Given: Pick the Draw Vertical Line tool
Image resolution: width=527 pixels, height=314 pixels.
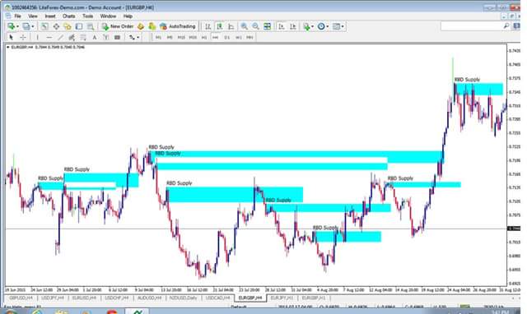Looking at the screenshot, I should [x=37, y=37].
